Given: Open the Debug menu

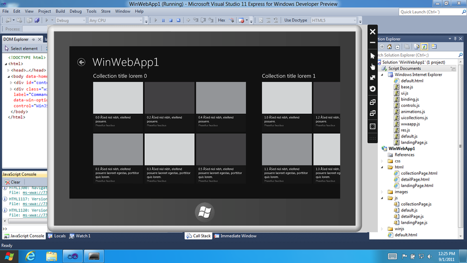Looking at the screenshot, I should point(75,11).
